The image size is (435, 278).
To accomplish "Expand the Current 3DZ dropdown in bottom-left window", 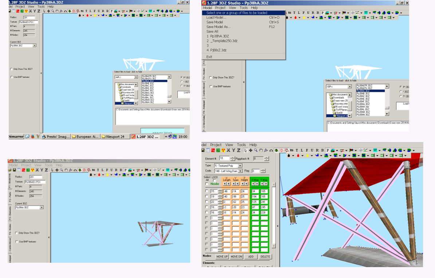I will point(41,208).
